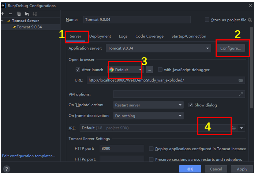This screenshot has height=175, width=254.
Task: Sort configurations alphabetically
Action: tap(35, 14)
